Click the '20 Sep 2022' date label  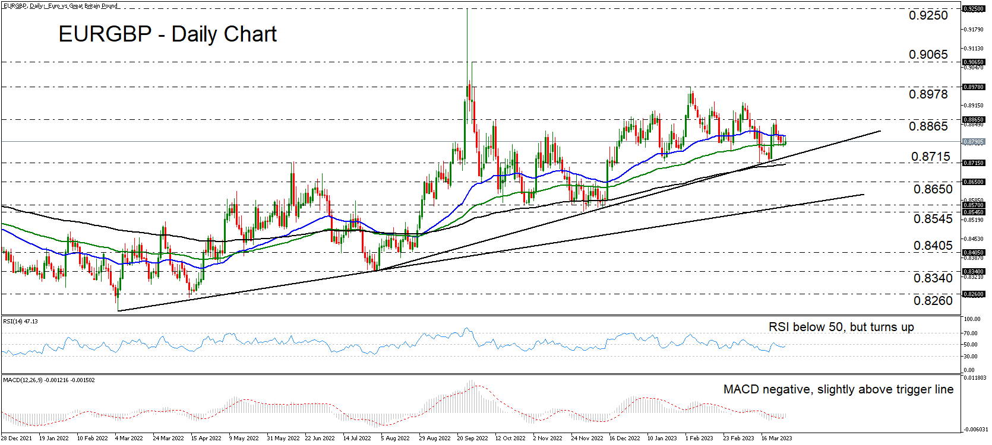[x=472, y=438]
